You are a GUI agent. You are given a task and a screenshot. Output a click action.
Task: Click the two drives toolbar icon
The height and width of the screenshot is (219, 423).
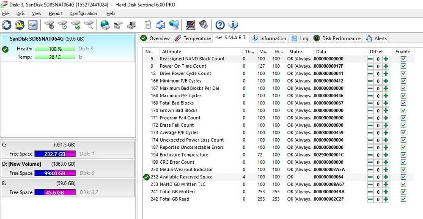pos(118,25)
